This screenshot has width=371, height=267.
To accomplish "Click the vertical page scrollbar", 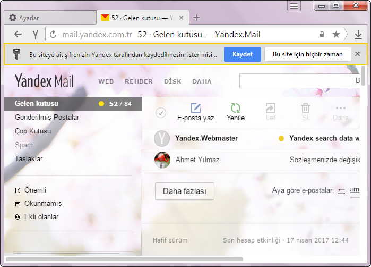I will (363, 77).
